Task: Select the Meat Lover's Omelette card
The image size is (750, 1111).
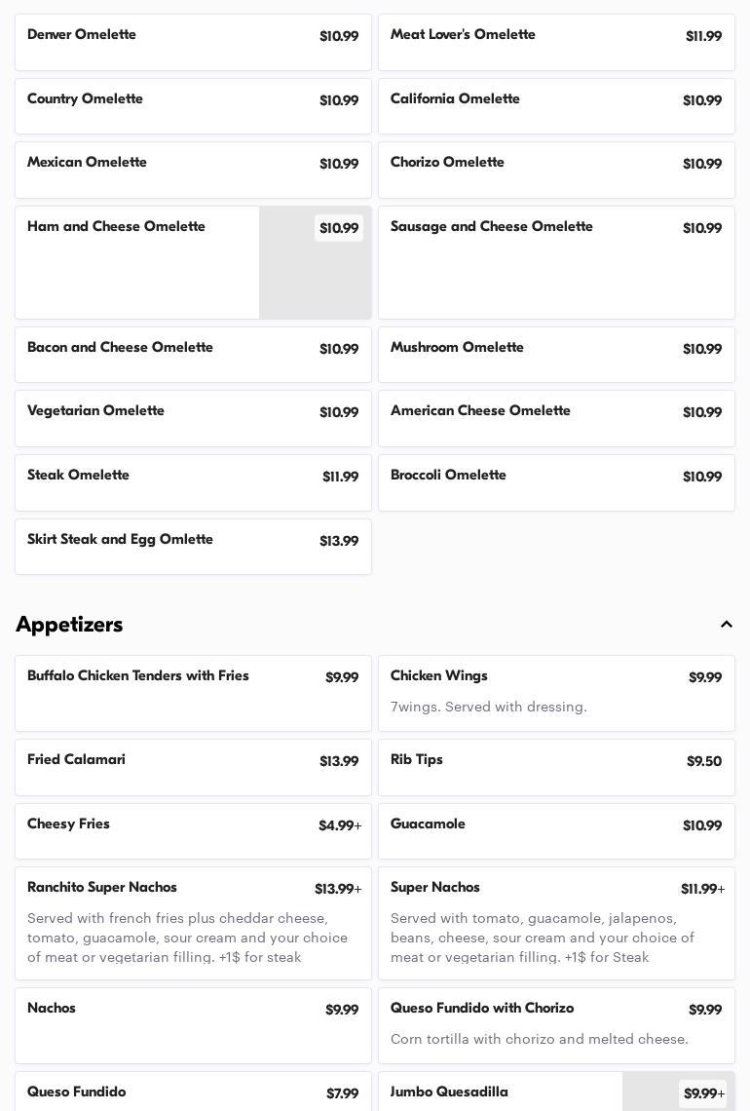Action: (x=556, y=42)
